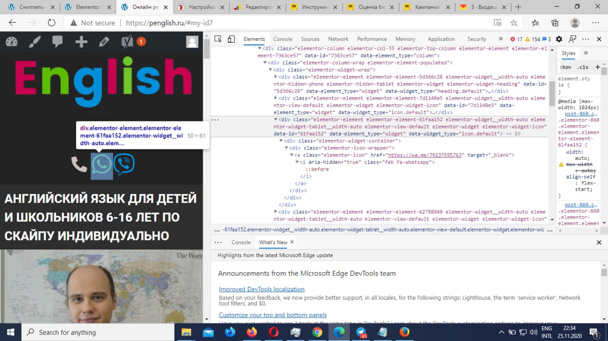Open Collections icon in browser toolbar
608x341 pixels.
(555, 23)
